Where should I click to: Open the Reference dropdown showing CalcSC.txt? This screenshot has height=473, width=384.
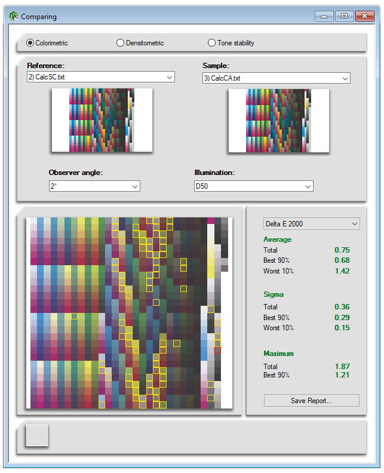click(x=101, y=77)
